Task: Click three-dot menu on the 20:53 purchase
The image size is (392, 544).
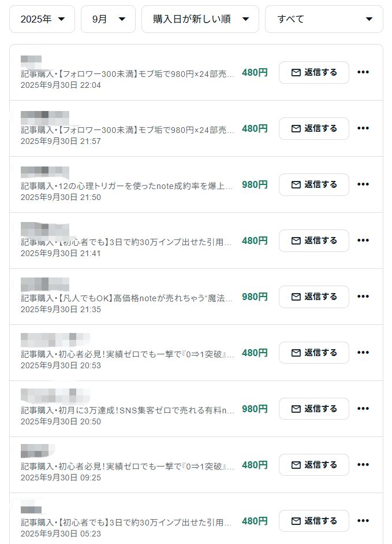Action: pos(363,353)
